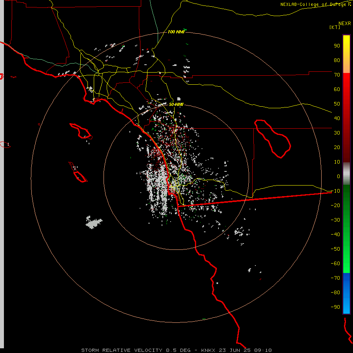The image size is (353, 353).
Task: Pick the green segment of the color bar
Action: (x=346, y=229)
